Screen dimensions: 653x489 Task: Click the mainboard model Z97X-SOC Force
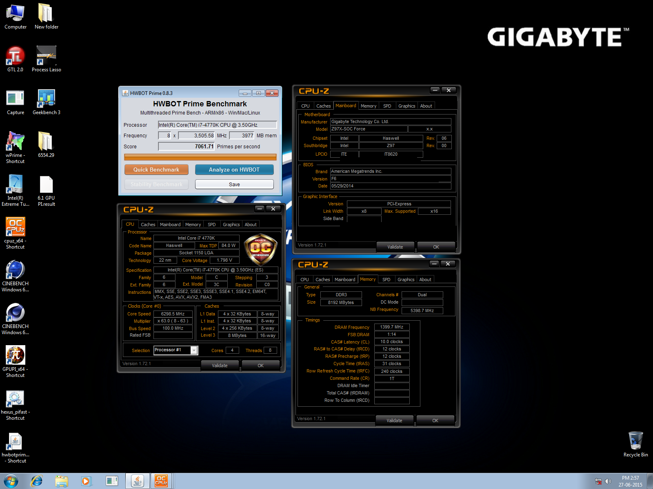(369, 129)
